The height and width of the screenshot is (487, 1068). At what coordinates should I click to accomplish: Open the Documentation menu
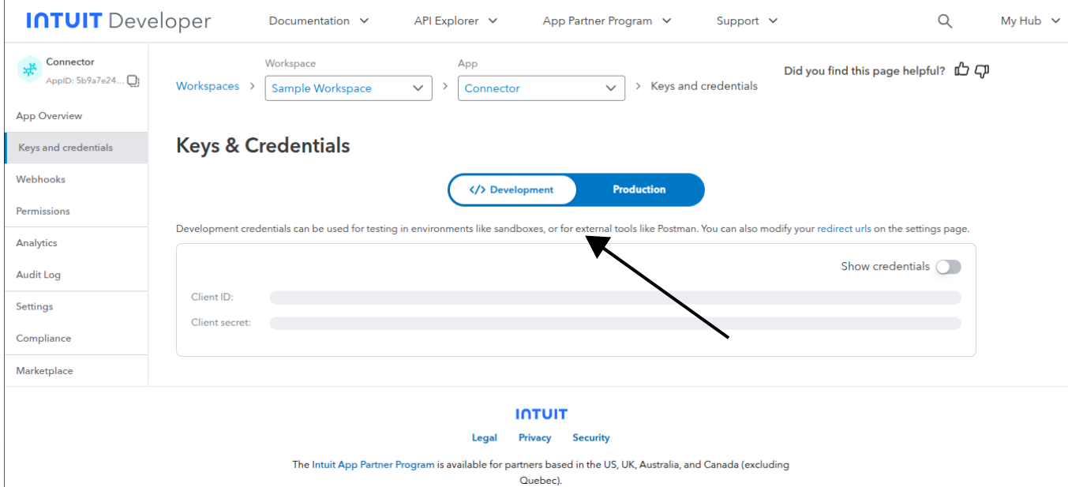coord(318,21)
